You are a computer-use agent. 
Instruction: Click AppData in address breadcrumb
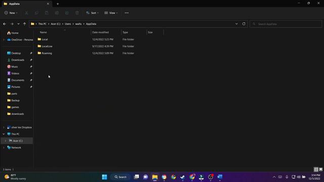91,24
